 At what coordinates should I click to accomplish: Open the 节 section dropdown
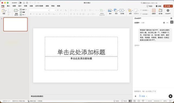point(23,15)
